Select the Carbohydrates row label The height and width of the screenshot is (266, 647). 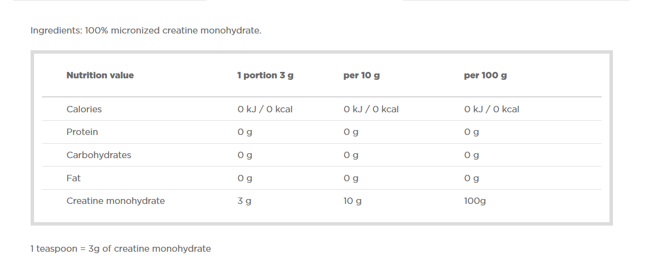[99, 155]
